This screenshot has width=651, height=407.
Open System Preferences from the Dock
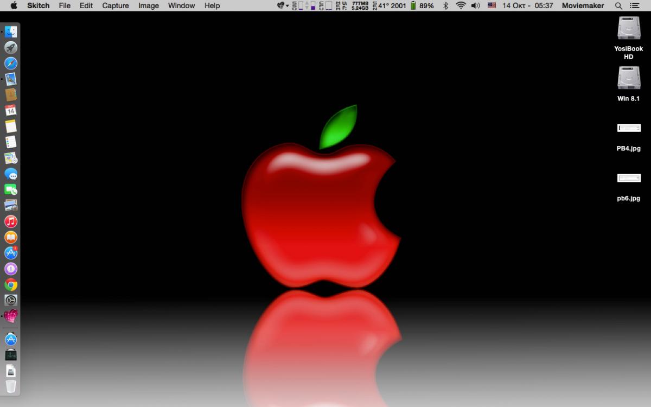pos(11,300)
